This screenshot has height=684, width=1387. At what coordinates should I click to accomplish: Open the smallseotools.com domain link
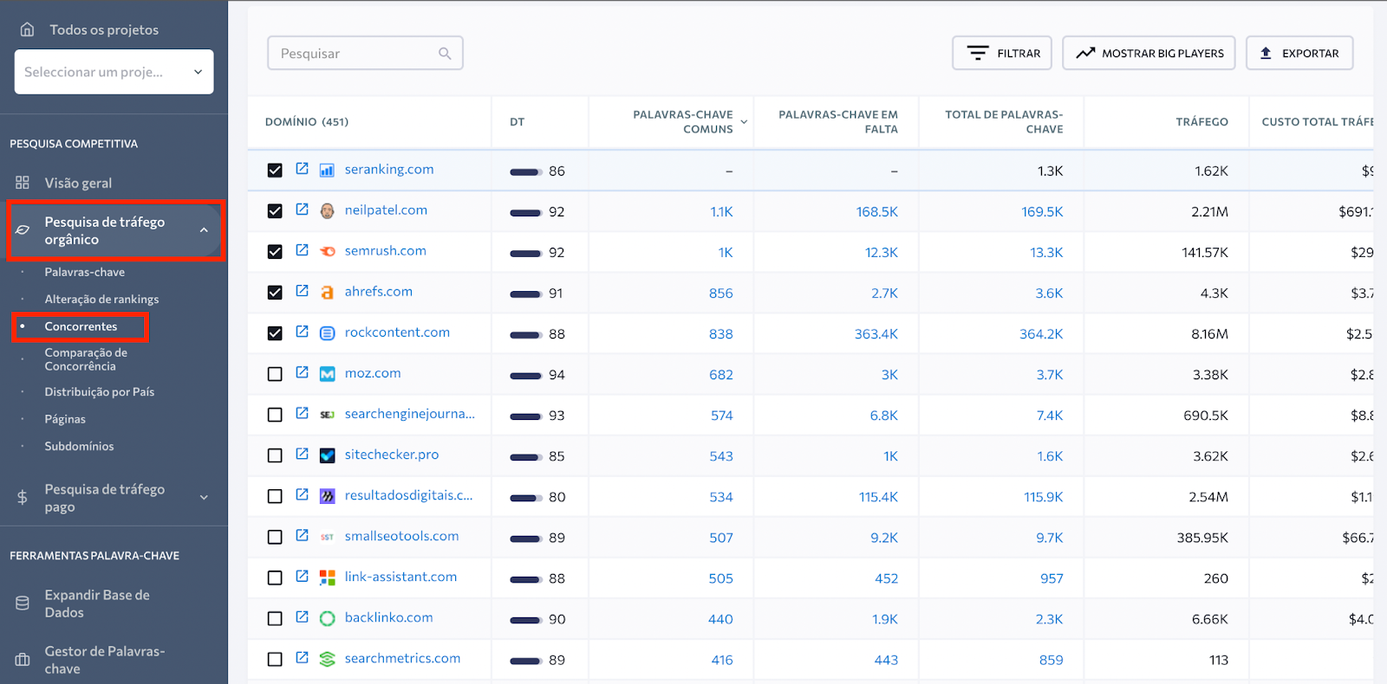pyautogui.click(x=401, y=536)
